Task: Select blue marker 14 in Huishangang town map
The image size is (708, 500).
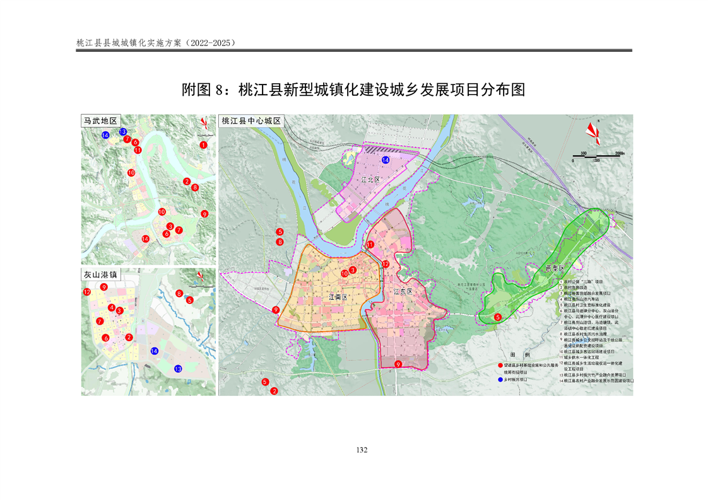Action: click(x=154, y=351)
